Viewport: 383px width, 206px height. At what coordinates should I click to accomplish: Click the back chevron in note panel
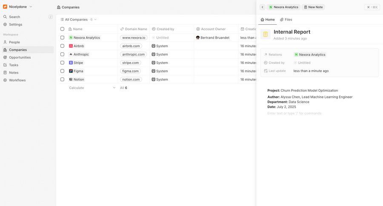click(262, 7)
